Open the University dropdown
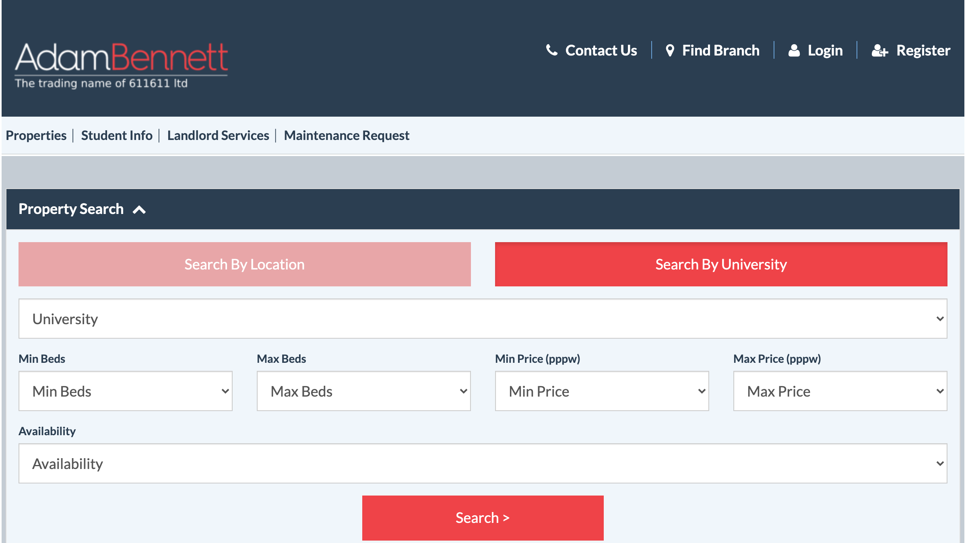966x543 pixels. point(483,319)
